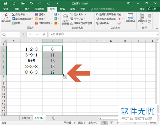Click the Open folder icon
The width and height of the screenshot is (160, 125).
coord(23,4)
